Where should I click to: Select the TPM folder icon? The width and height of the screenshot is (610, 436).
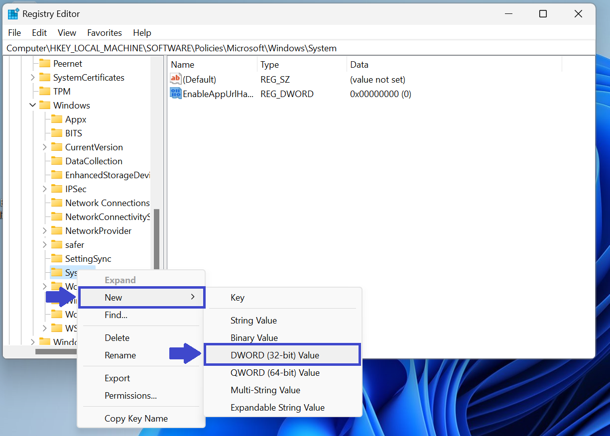click(x=45, y=92)
